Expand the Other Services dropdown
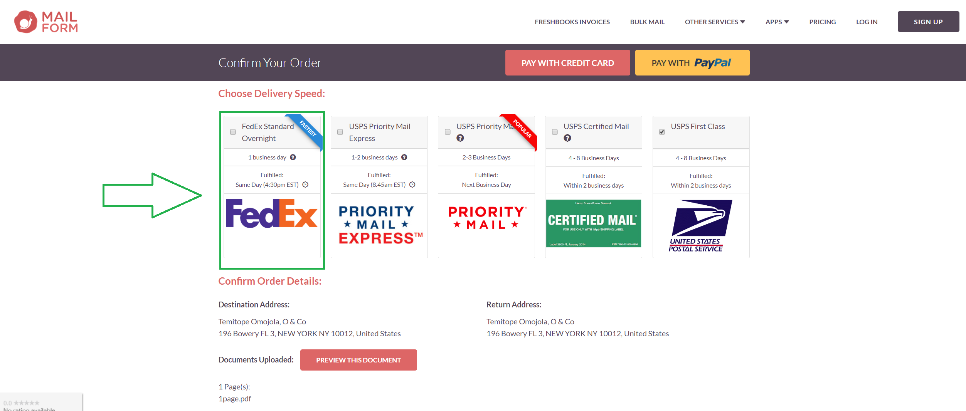Viewport: 966px width, 411px height. [715, 22]
